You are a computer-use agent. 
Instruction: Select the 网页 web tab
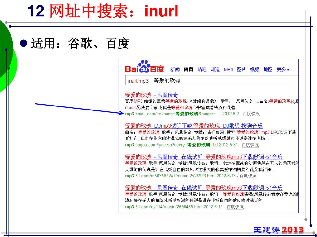189,69
